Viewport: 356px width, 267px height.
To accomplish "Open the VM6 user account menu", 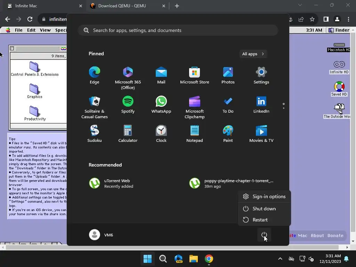I will point(101,235).
